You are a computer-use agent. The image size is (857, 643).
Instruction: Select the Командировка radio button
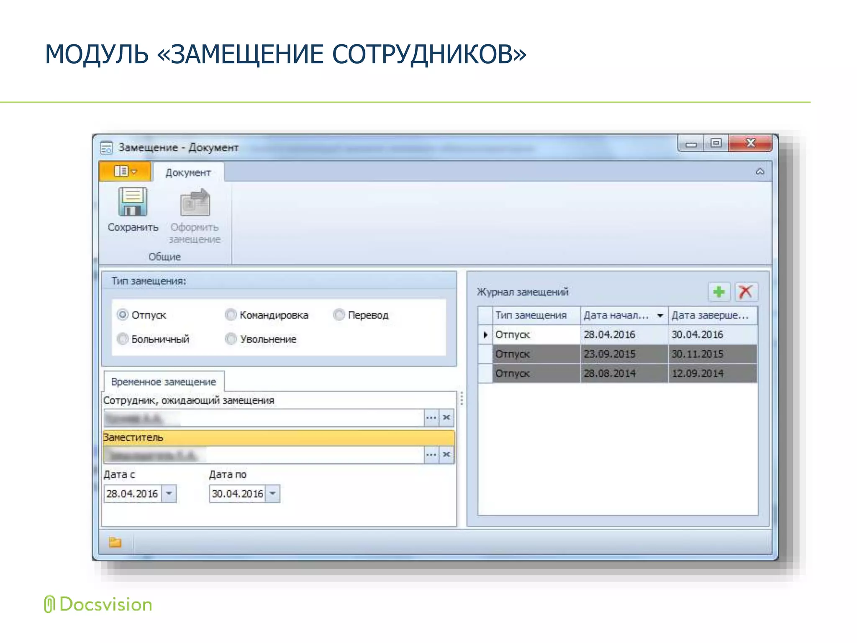point(231,315)
